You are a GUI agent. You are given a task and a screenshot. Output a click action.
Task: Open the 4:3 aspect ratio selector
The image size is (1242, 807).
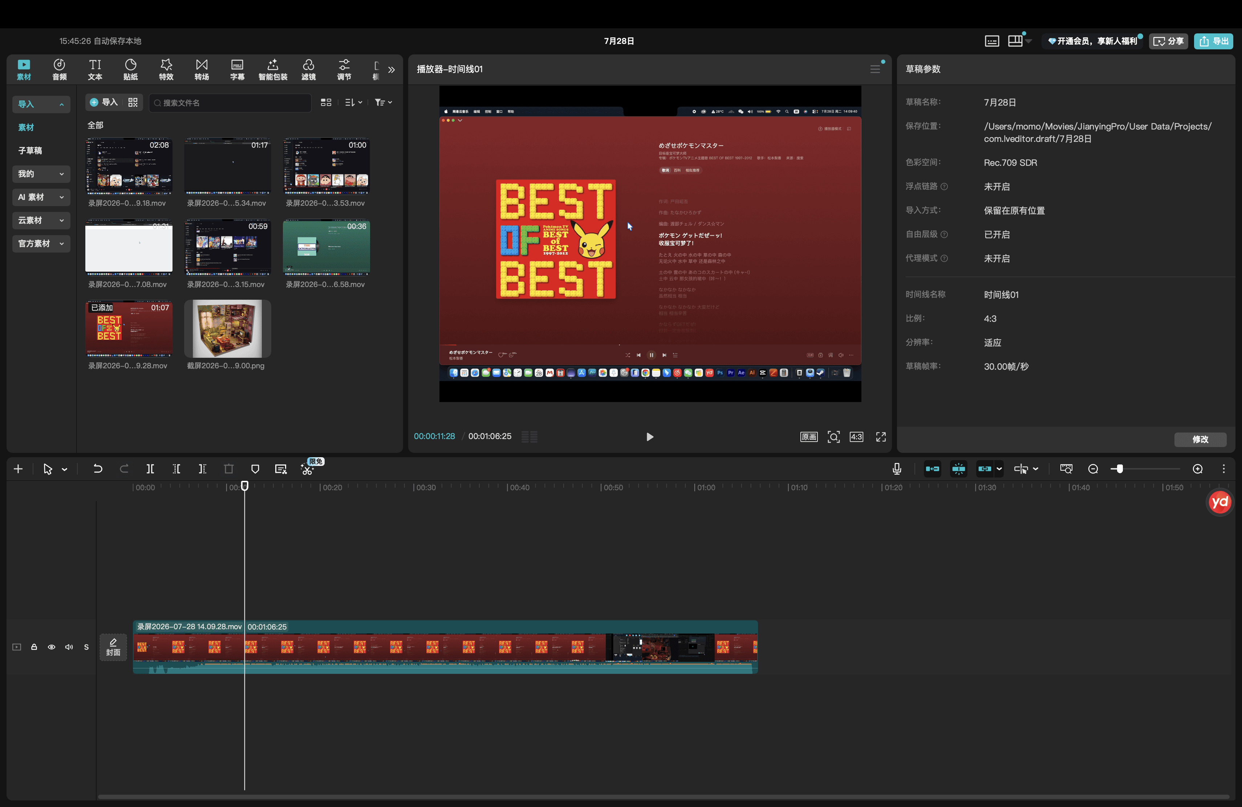coord(856,437)
